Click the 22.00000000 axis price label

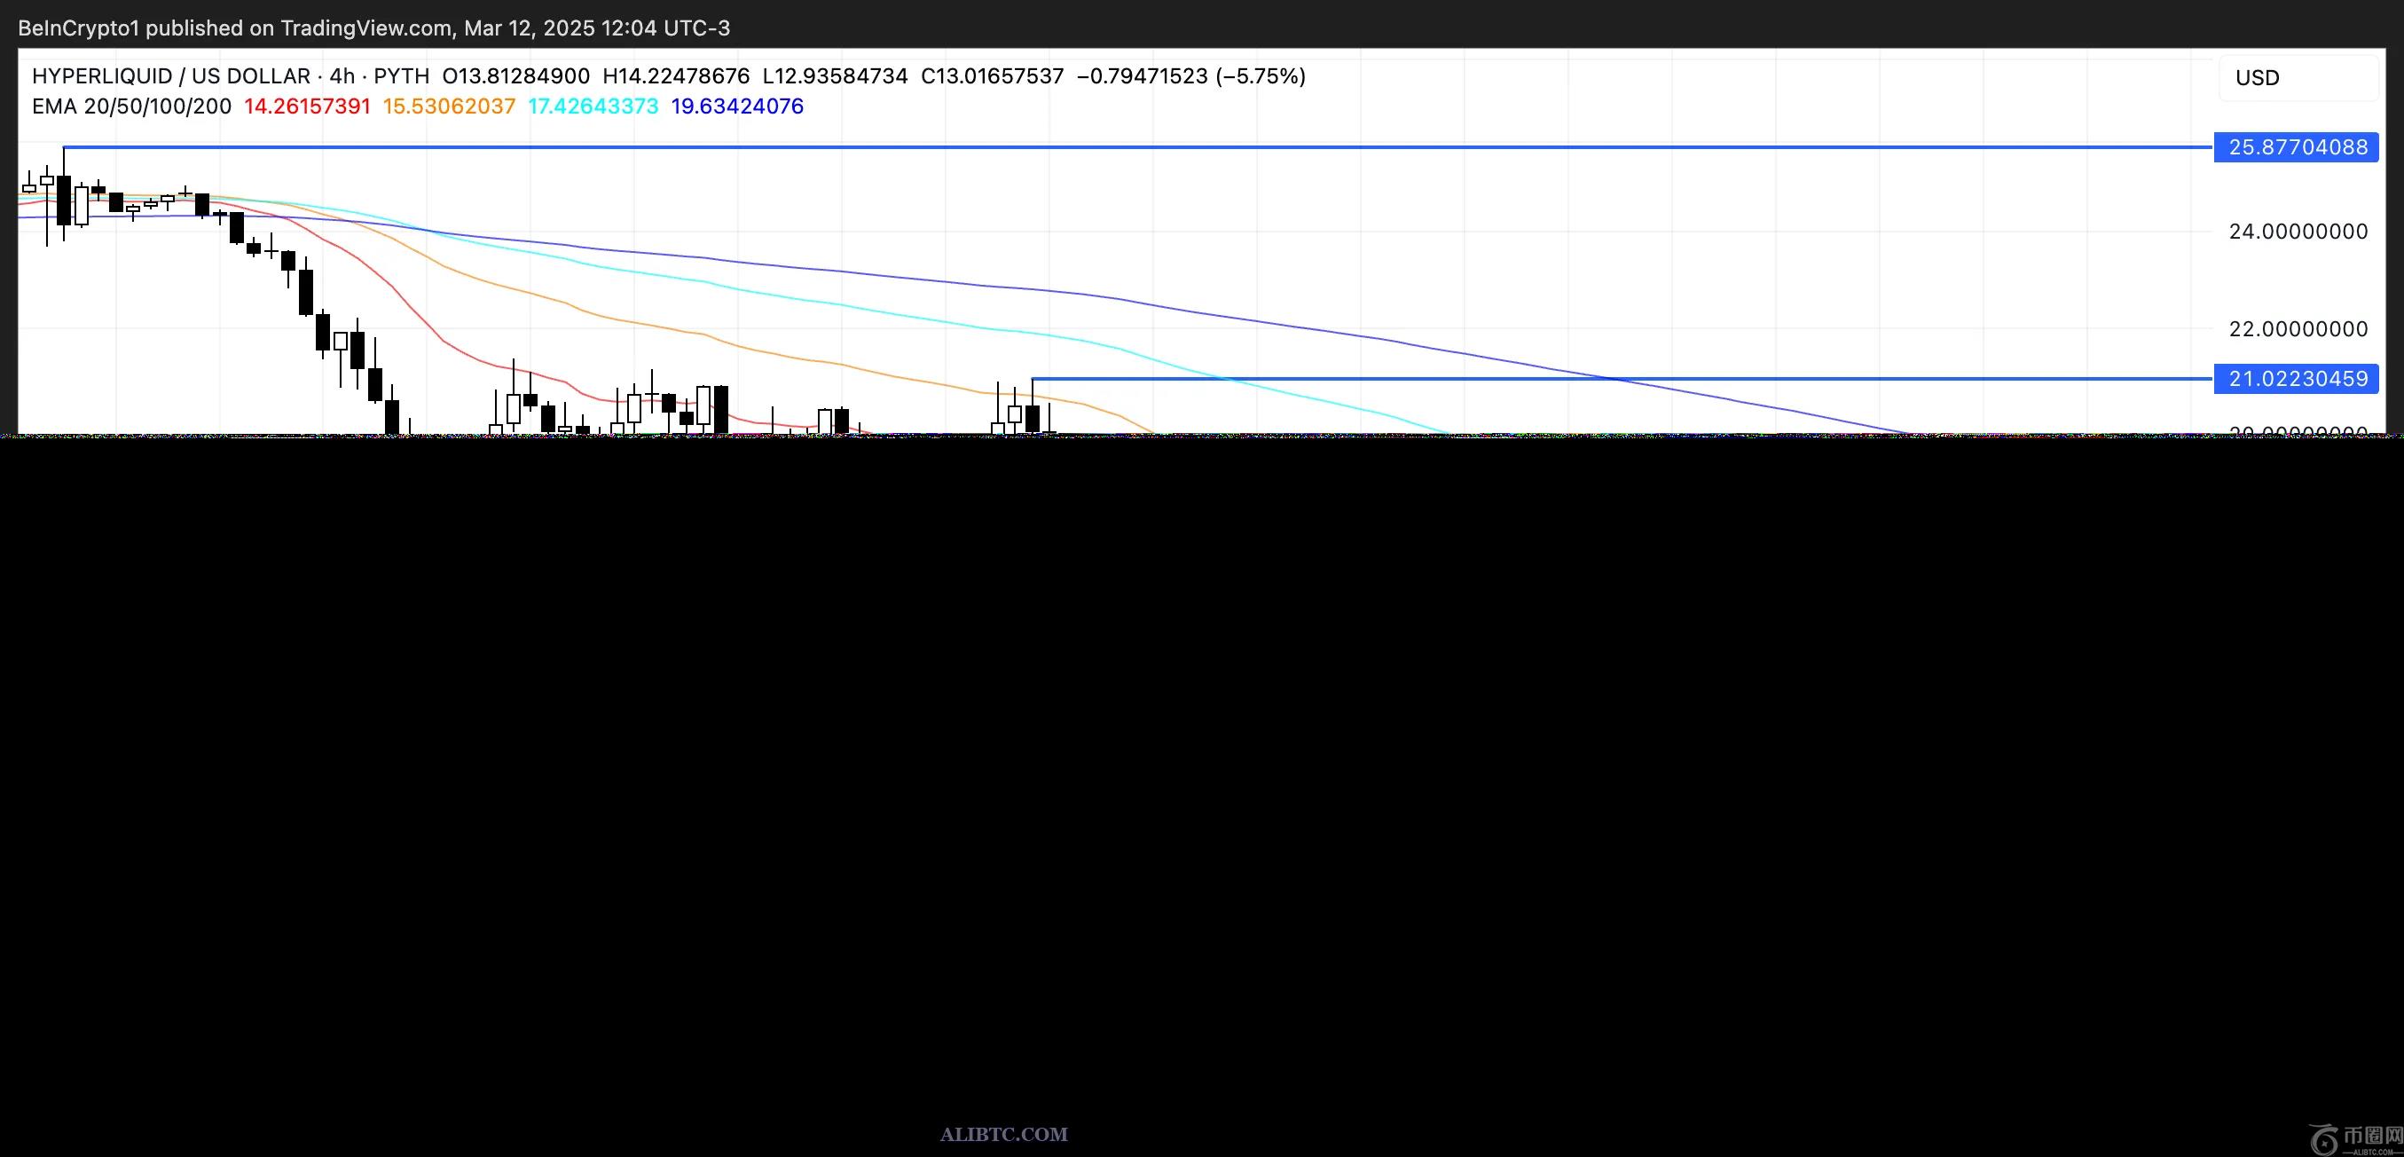(2298, 328)
